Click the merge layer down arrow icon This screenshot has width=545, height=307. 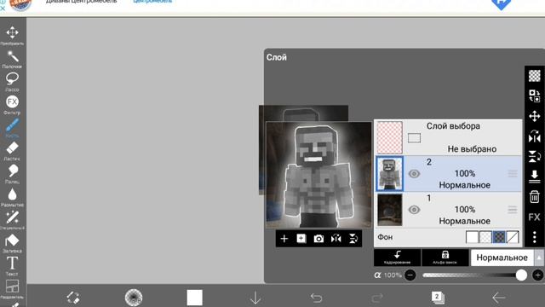click(534, 177)
